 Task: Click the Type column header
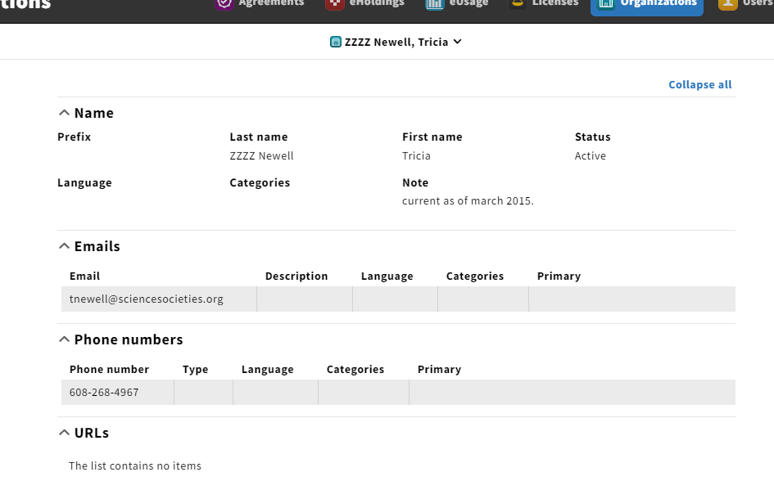(195, 369)
